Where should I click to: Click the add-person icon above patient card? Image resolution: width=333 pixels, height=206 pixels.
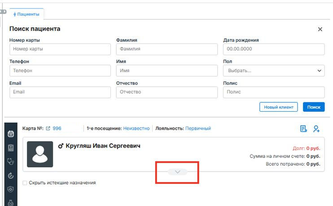(316, 129)
